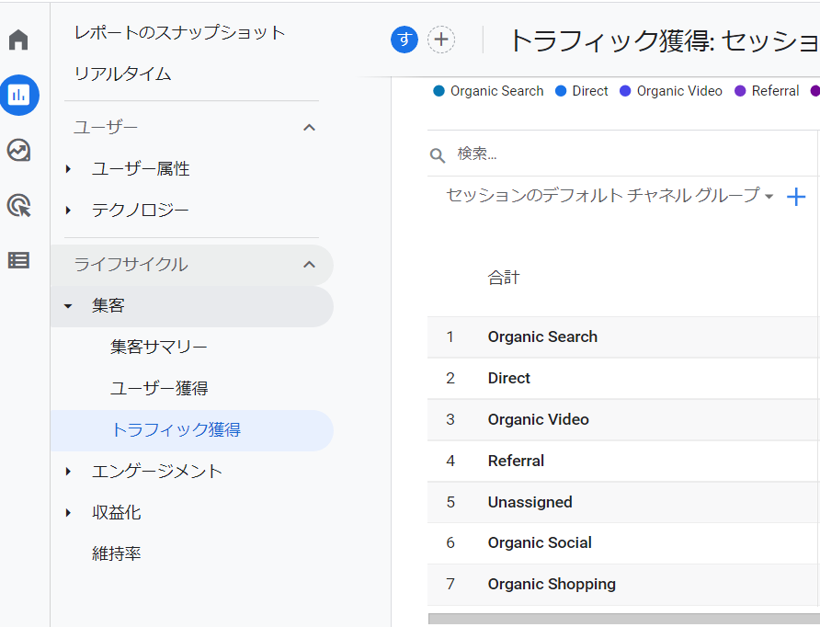The width and height of the screenshot is (820, 627).
Task: Click the 検索 search input field
Action: [625, 154]
